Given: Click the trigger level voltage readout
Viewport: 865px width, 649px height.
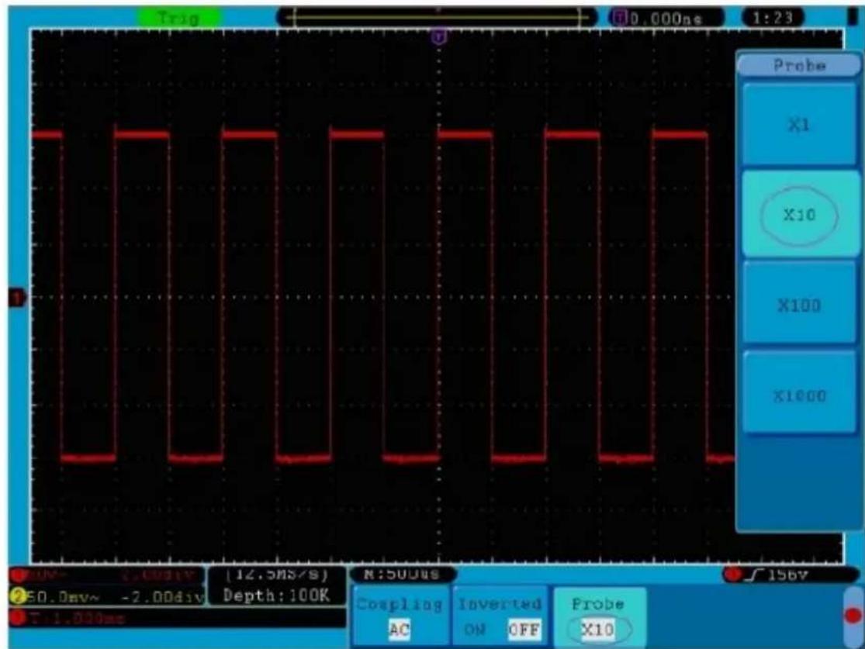Looking at the screenshot, I should tap(787, 575).
